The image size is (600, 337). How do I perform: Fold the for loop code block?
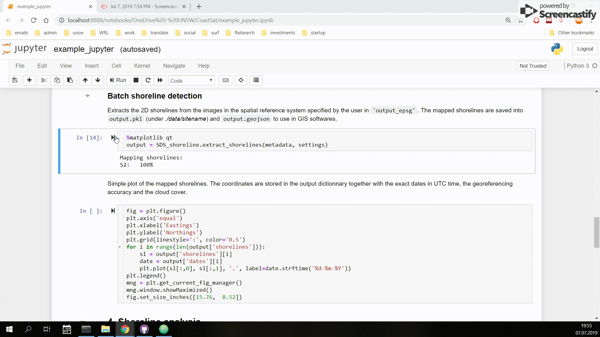coord(120,247)
